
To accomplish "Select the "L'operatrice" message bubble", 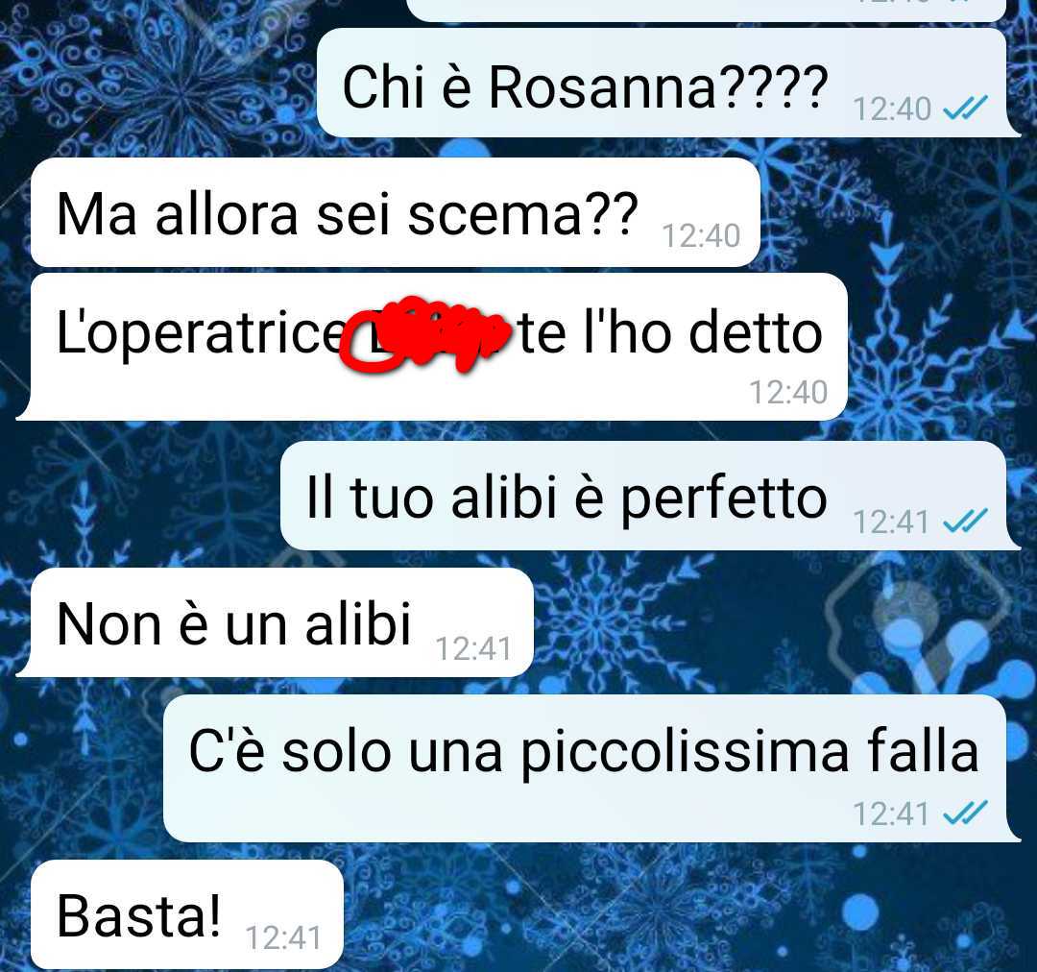I will (431, 347).
